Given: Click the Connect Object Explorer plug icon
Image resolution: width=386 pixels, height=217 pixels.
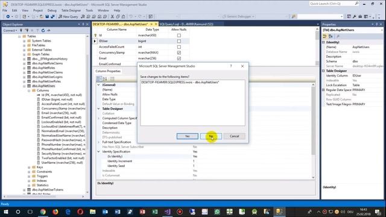Looking at the screenshot, I should 21,31.
